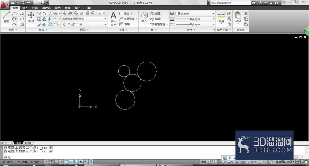Open the ByLayer color dropdown
The height and width of the screenshot is (166, 309).
(x=195, y=14)
